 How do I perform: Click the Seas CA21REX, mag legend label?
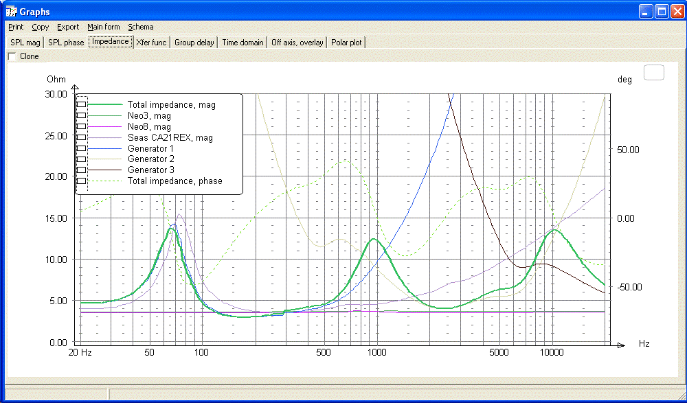170,137
